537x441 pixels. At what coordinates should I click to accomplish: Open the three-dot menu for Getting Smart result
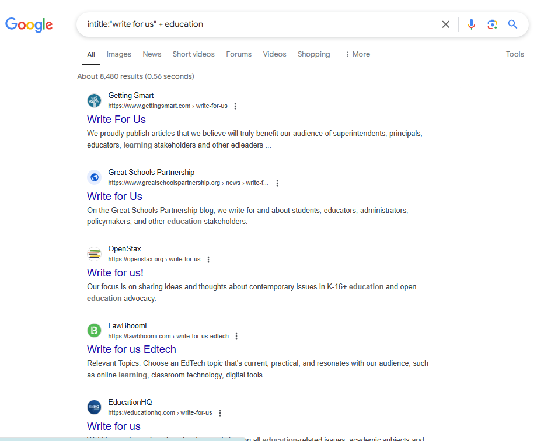click(235, 106)
